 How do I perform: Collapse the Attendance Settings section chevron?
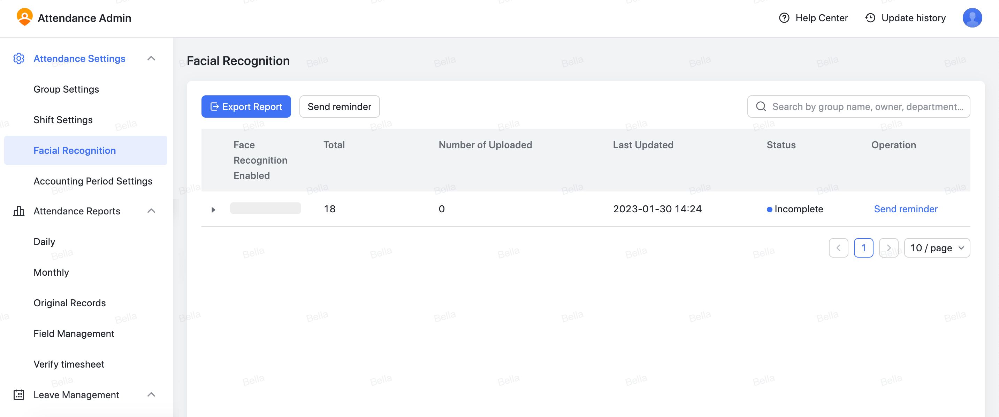(151, 58)
